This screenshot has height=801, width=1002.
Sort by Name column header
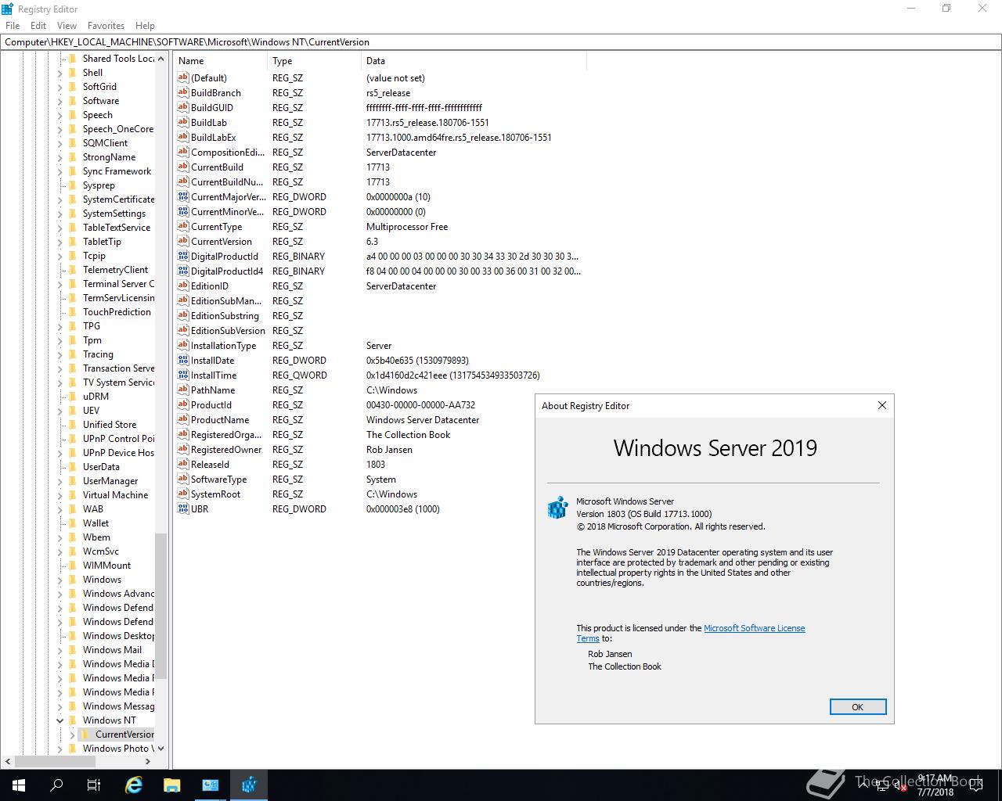coord(221,60)
